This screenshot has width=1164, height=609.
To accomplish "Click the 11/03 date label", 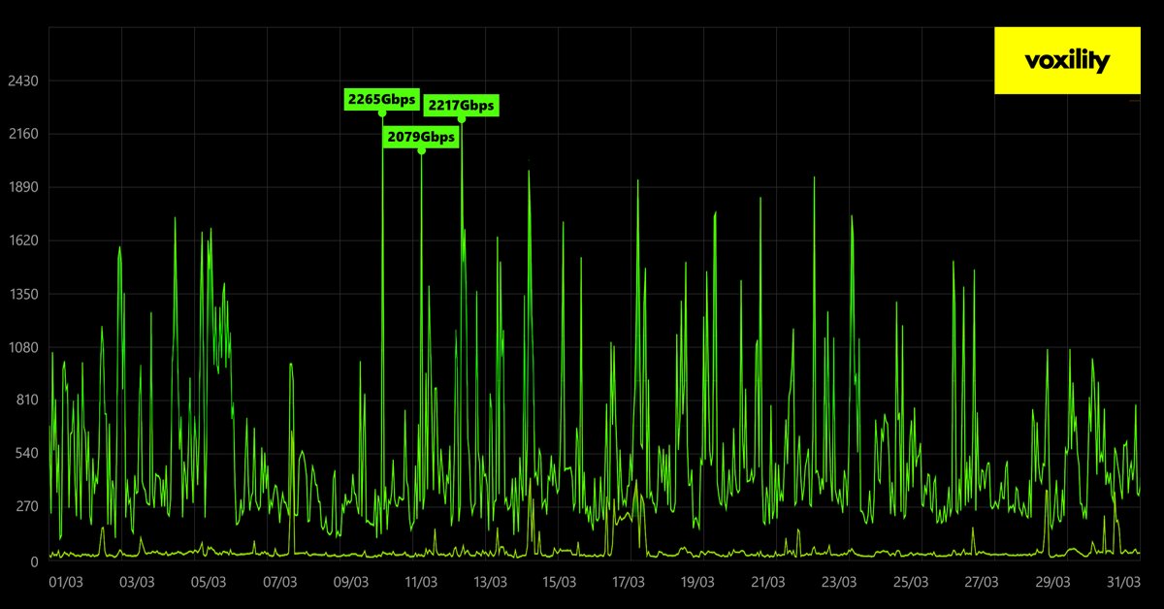I will (420, 583).
